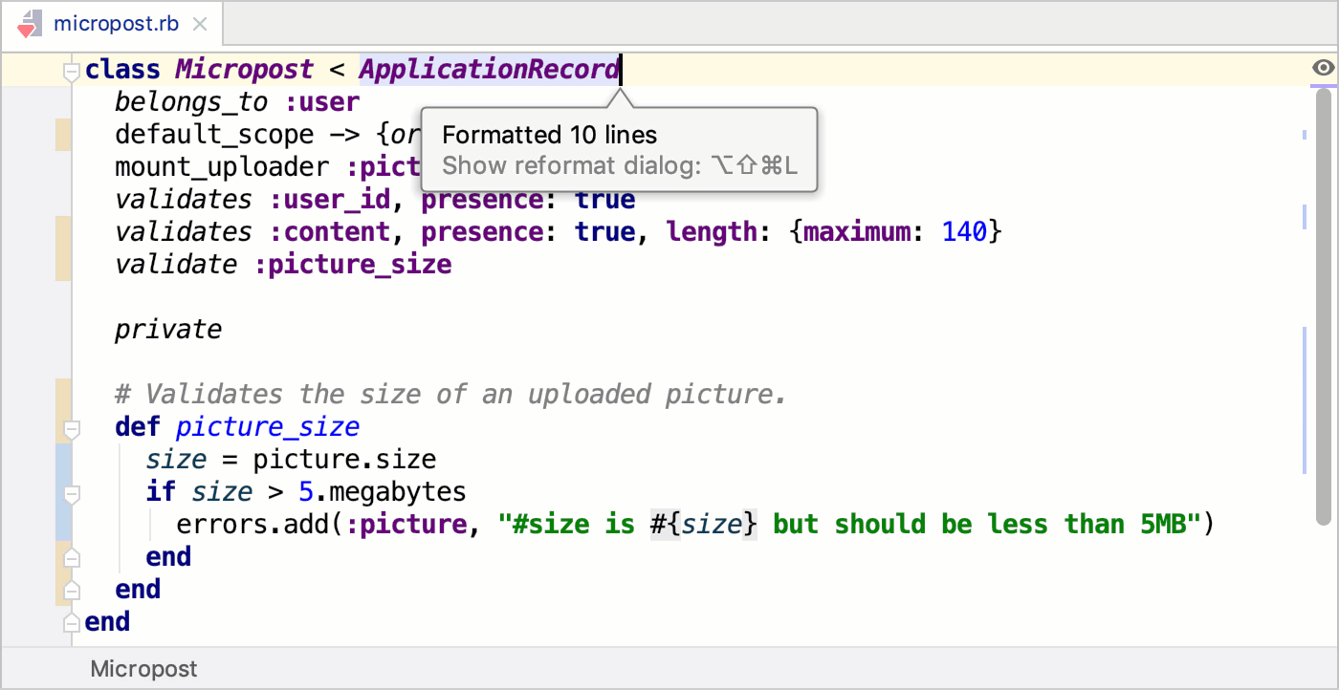Click the vertical scrollbar thumb

tap(1323, 306)
